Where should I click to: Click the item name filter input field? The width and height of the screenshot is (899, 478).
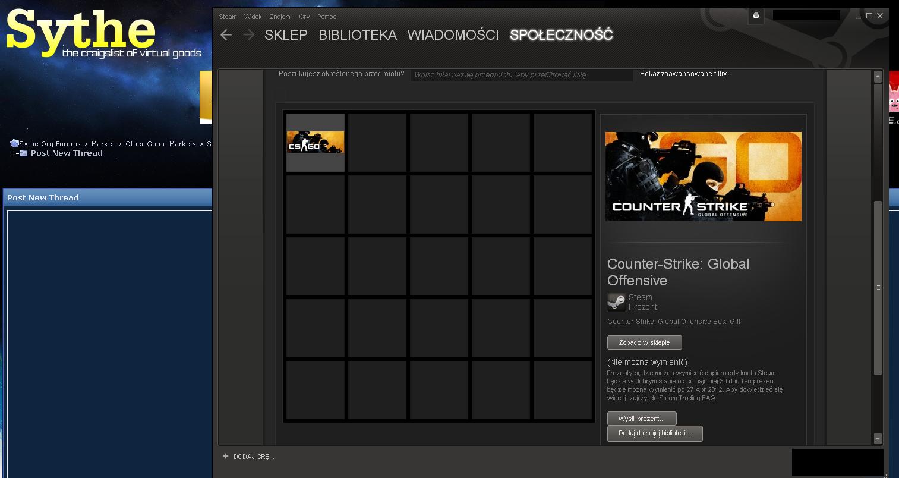tap(522, 75)
